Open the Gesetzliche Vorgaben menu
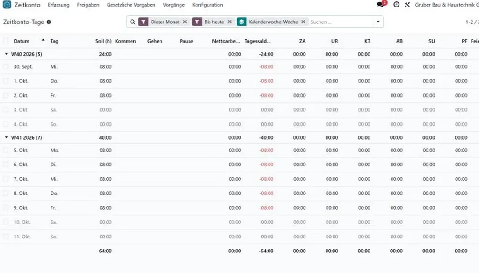This screenshot has width=479, height=273. 131,5
